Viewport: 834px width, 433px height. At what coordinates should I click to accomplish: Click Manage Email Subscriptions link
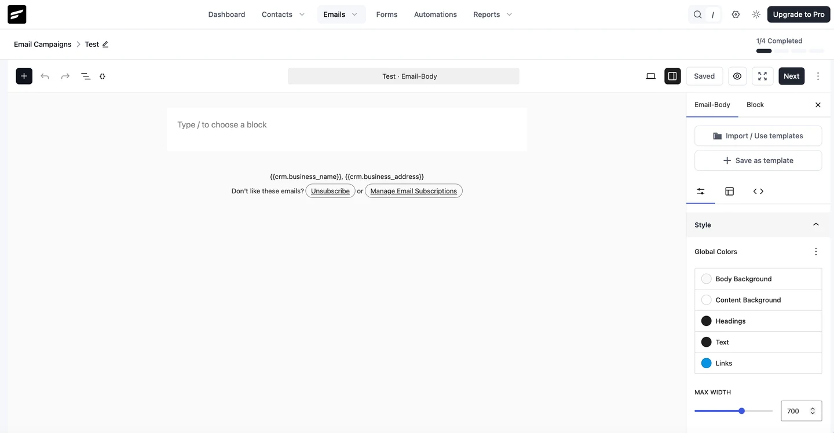tap(414, 191)
